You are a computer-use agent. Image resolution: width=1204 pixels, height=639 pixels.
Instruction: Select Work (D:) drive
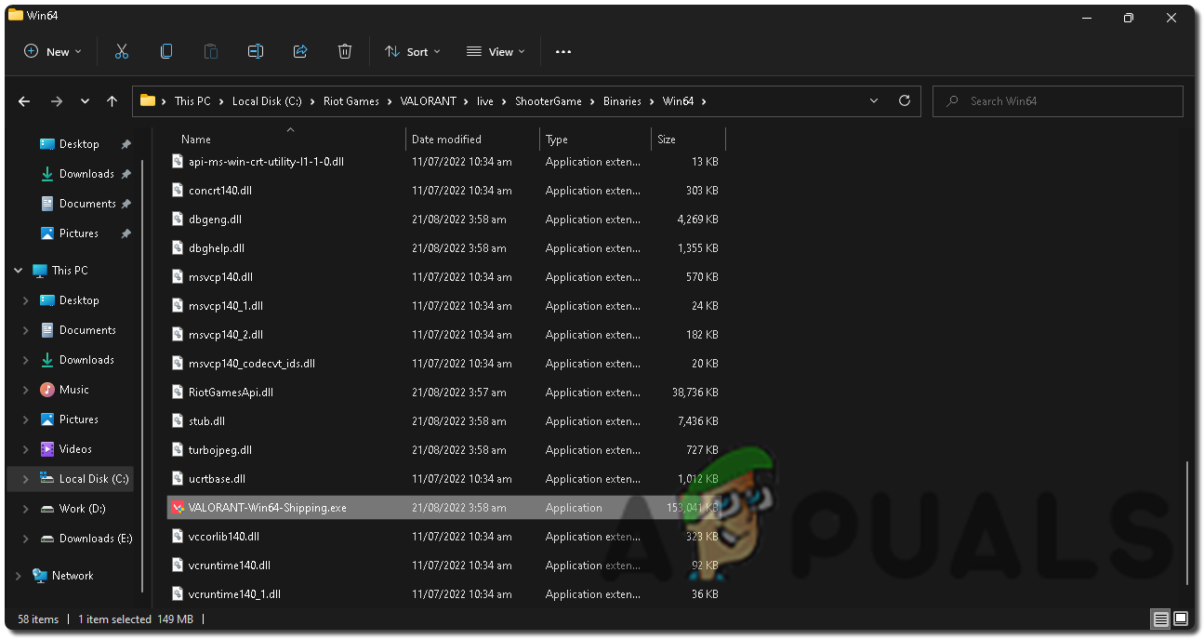(82, 509)
